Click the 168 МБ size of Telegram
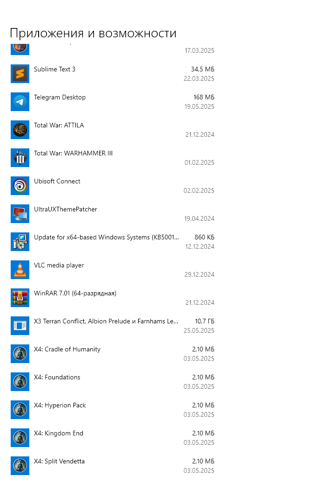This screenshot has height=483, width=315. (204, 98)
